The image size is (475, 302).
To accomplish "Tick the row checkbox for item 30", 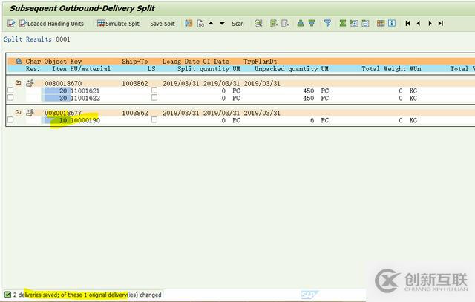I will tap(10, 97).
